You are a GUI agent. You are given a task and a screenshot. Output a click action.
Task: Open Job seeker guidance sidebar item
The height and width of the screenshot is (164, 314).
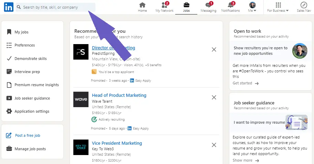28,98
